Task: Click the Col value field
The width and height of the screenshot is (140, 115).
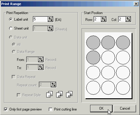Action: 122,19
